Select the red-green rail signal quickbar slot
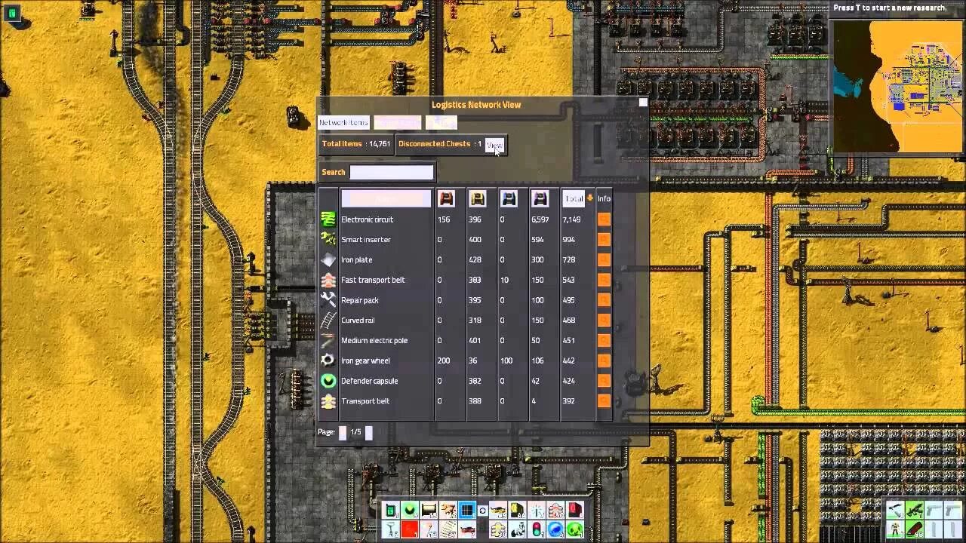Viewport: 966px width, 543px height. coord(537,529)
